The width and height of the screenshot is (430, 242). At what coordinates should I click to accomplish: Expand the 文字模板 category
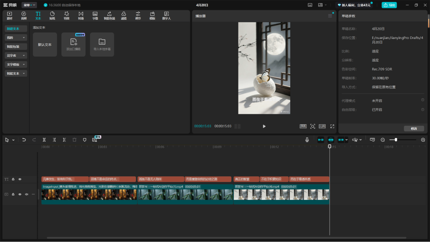[16, 64]
